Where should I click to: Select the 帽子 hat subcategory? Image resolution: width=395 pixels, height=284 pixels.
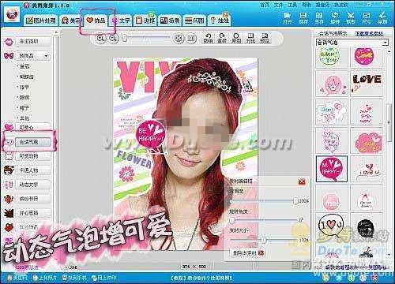coord(24,108)
